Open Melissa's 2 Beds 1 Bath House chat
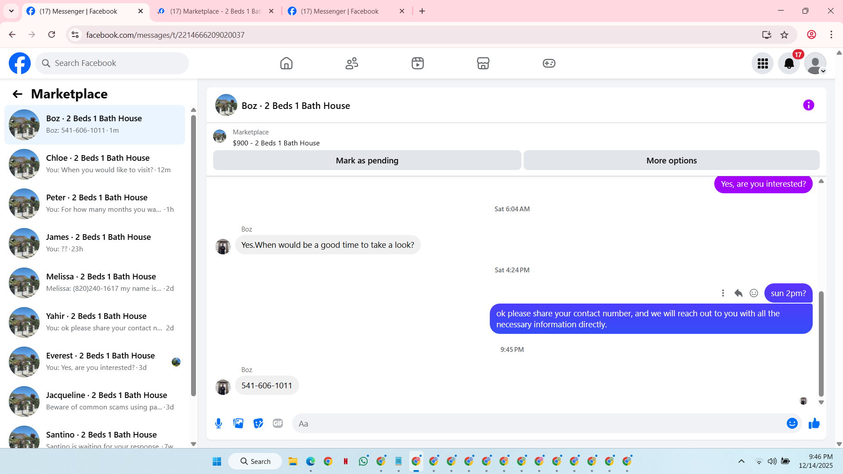 click(94, 282)
